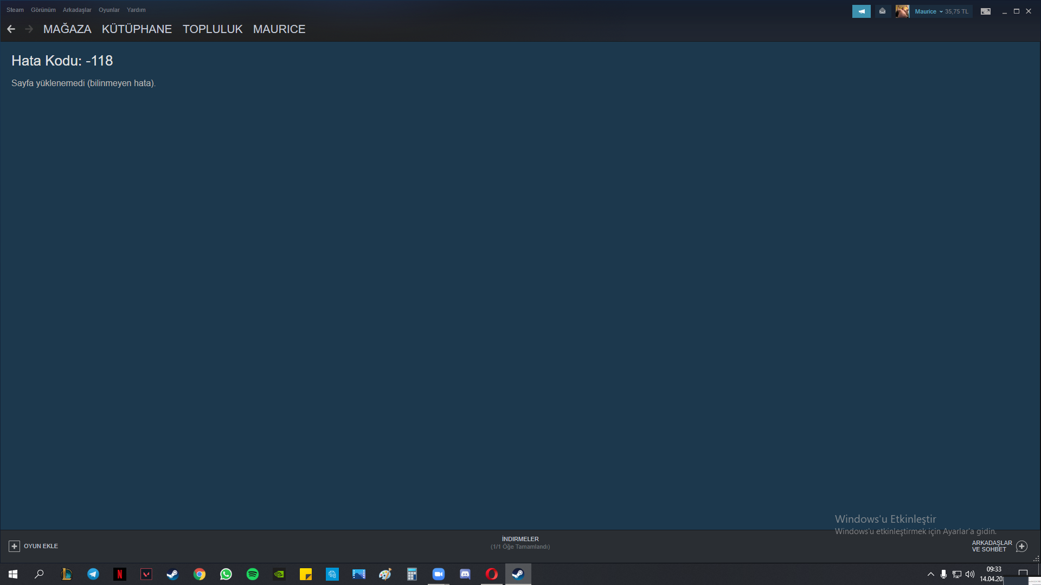1041x585 pixels.
Task: Click the OYUN EKLE plus icon
Action: click(x=15, y=546)
